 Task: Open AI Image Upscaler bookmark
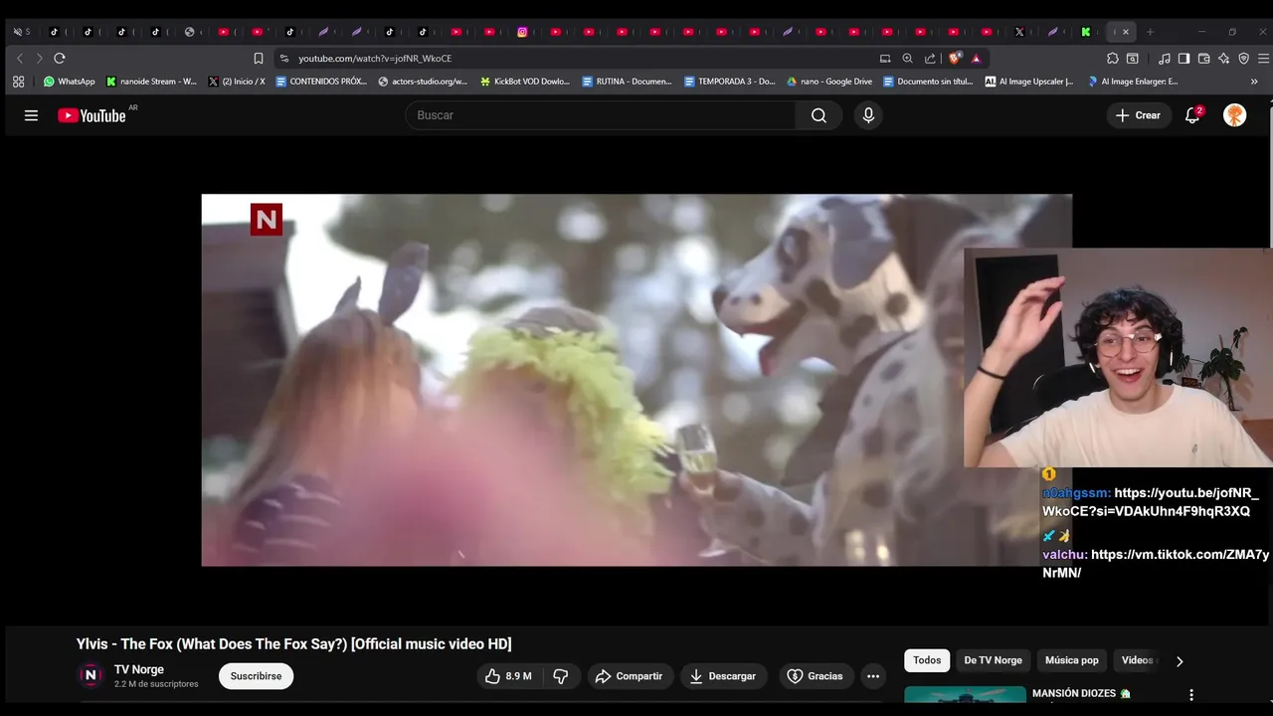tap(1029, 82)
